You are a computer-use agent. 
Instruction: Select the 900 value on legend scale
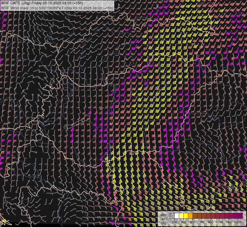point(211,222)
